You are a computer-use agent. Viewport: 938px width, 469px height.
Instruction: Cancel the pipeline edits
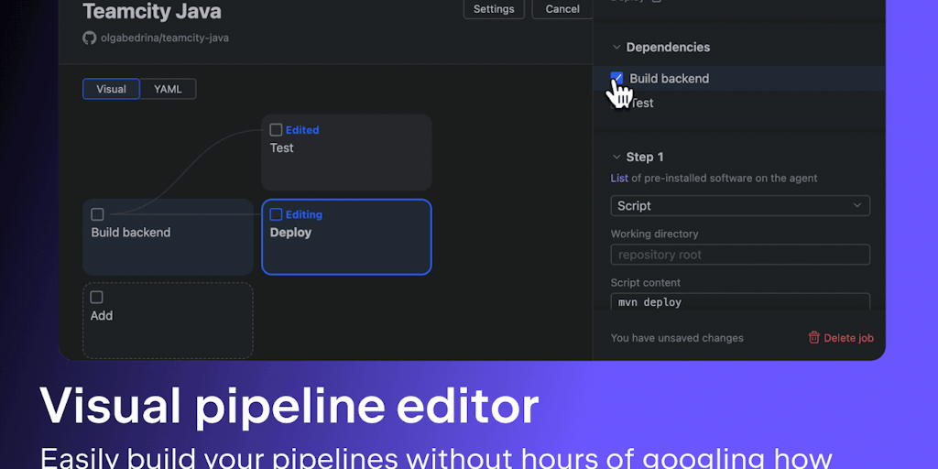(562, 9)
